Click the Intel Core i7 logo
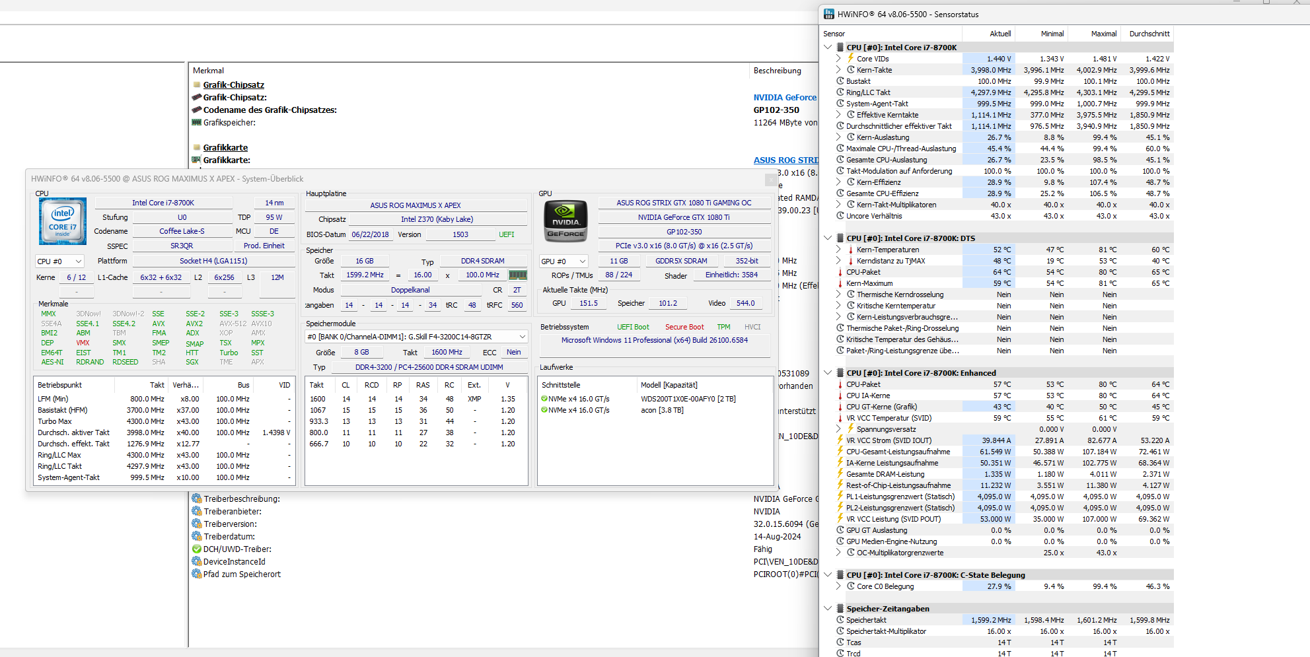 pyautogui.click(x=63, y=221)
